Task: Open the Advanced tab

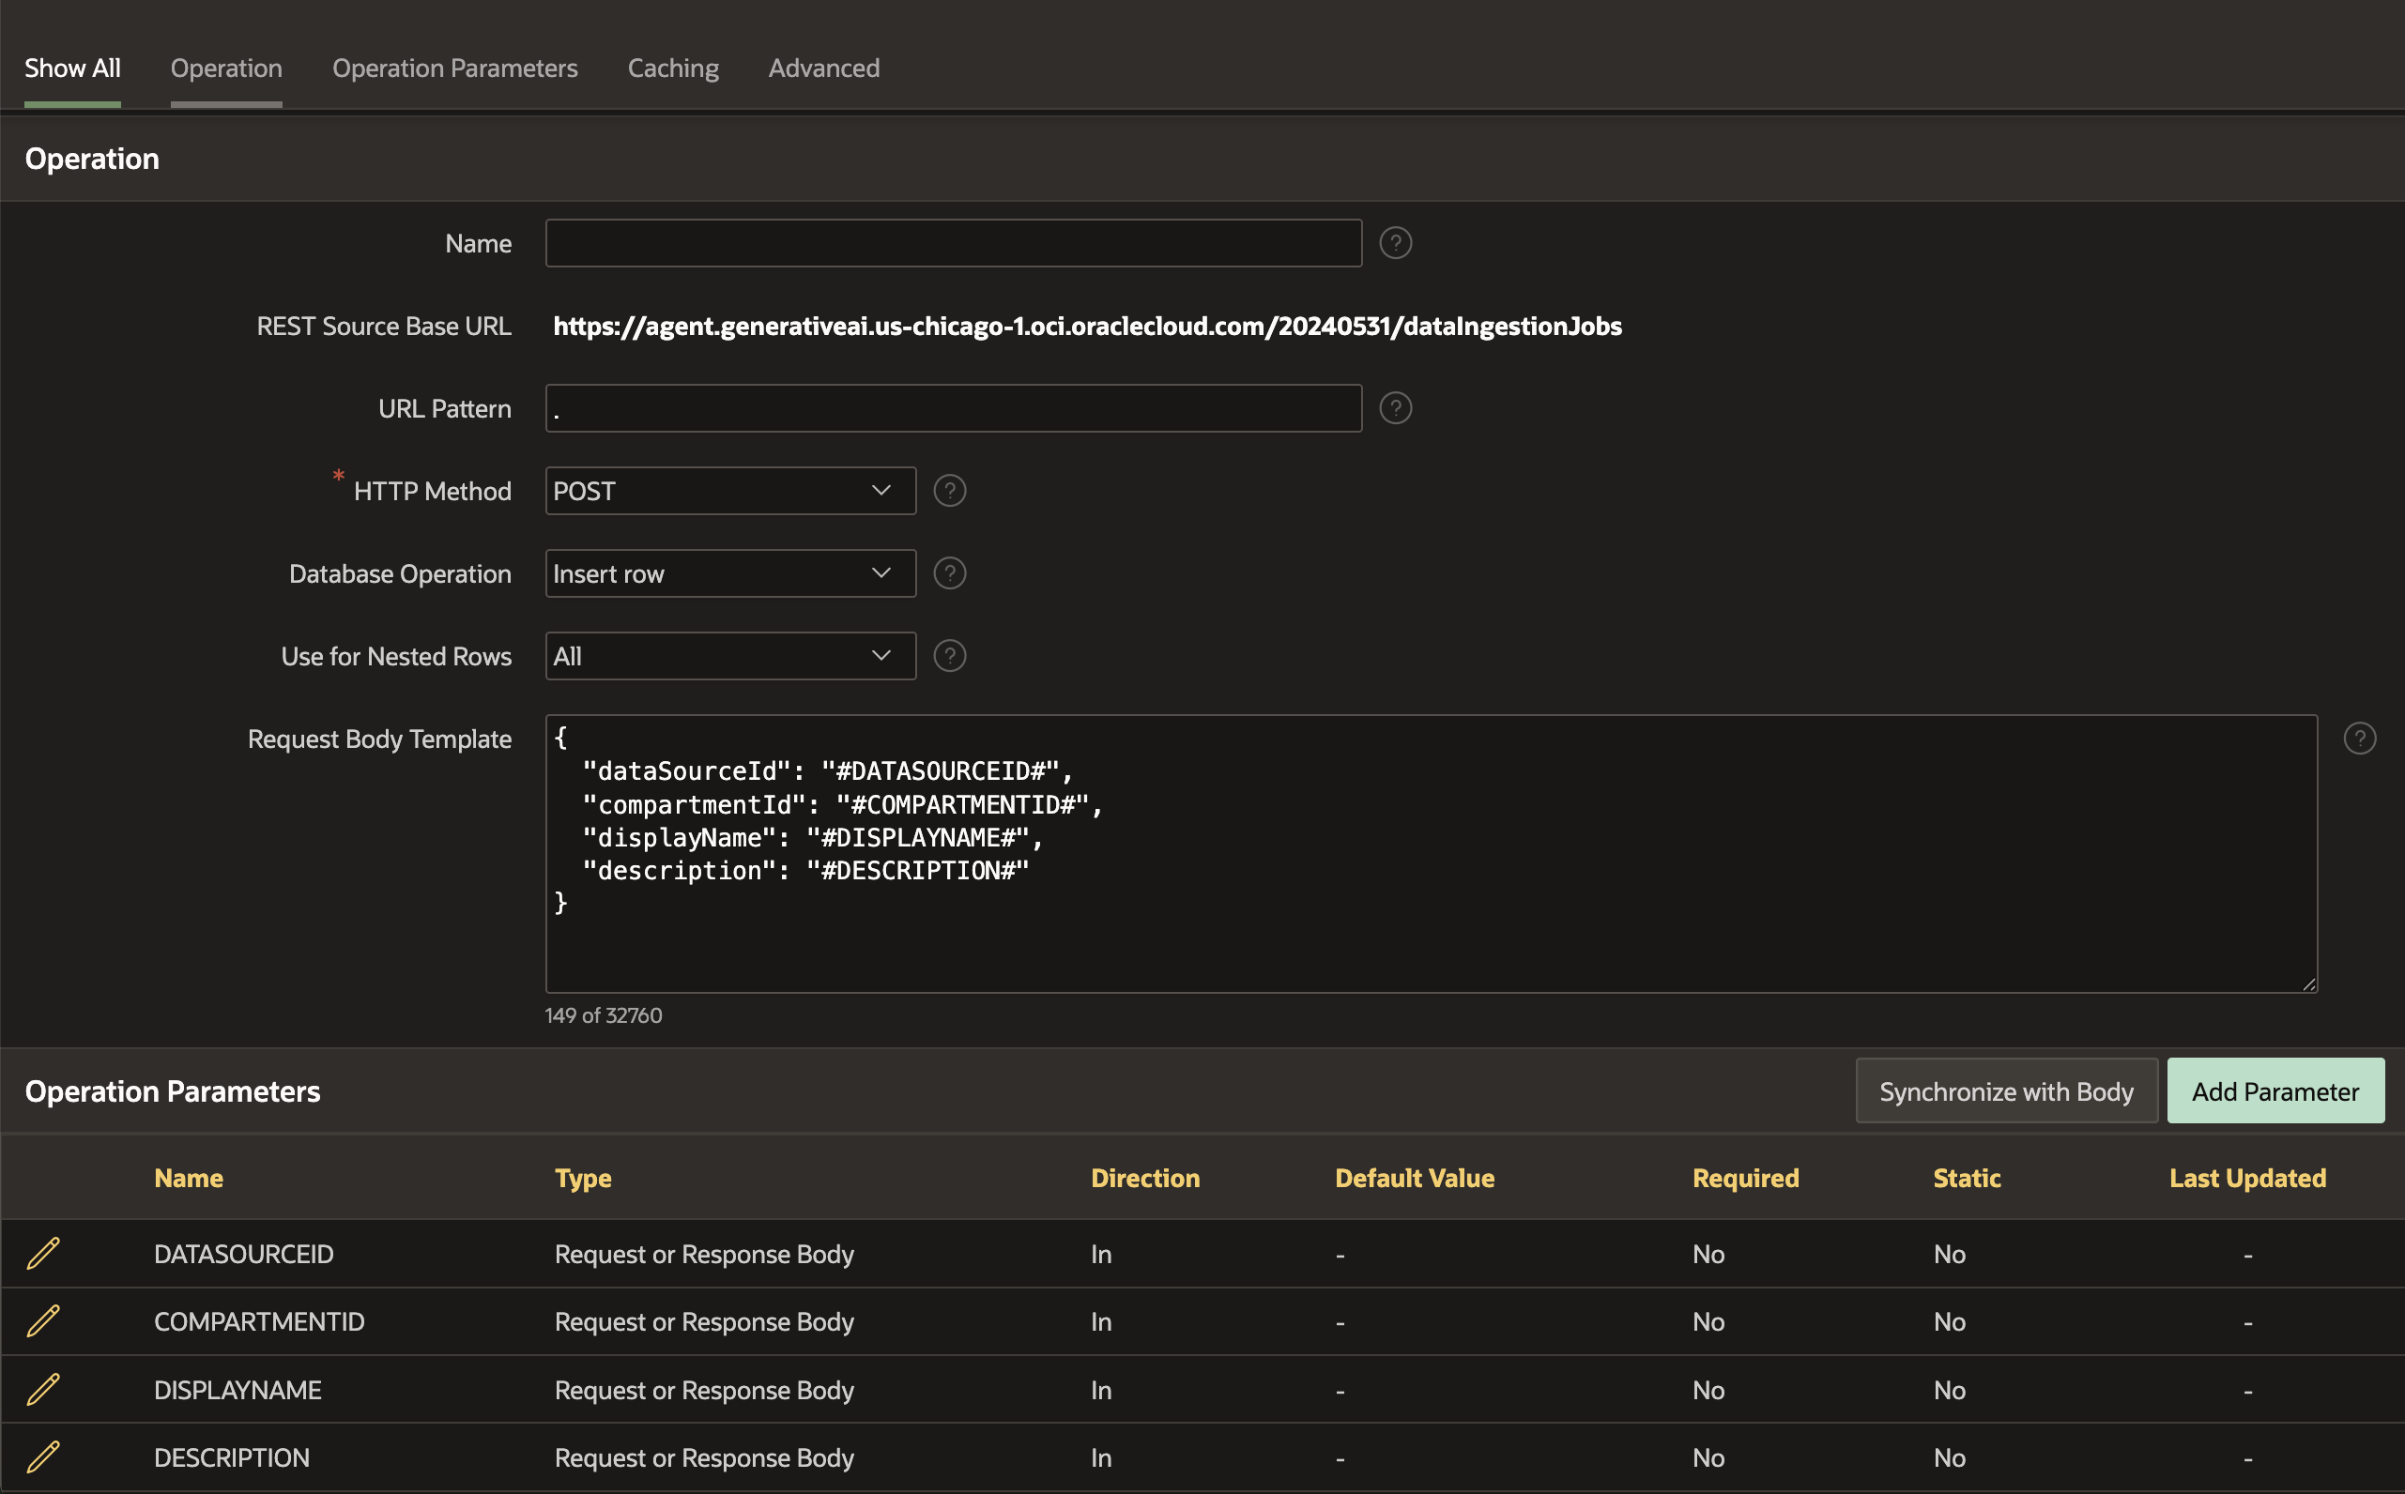Action: click(x=824, y=69)
